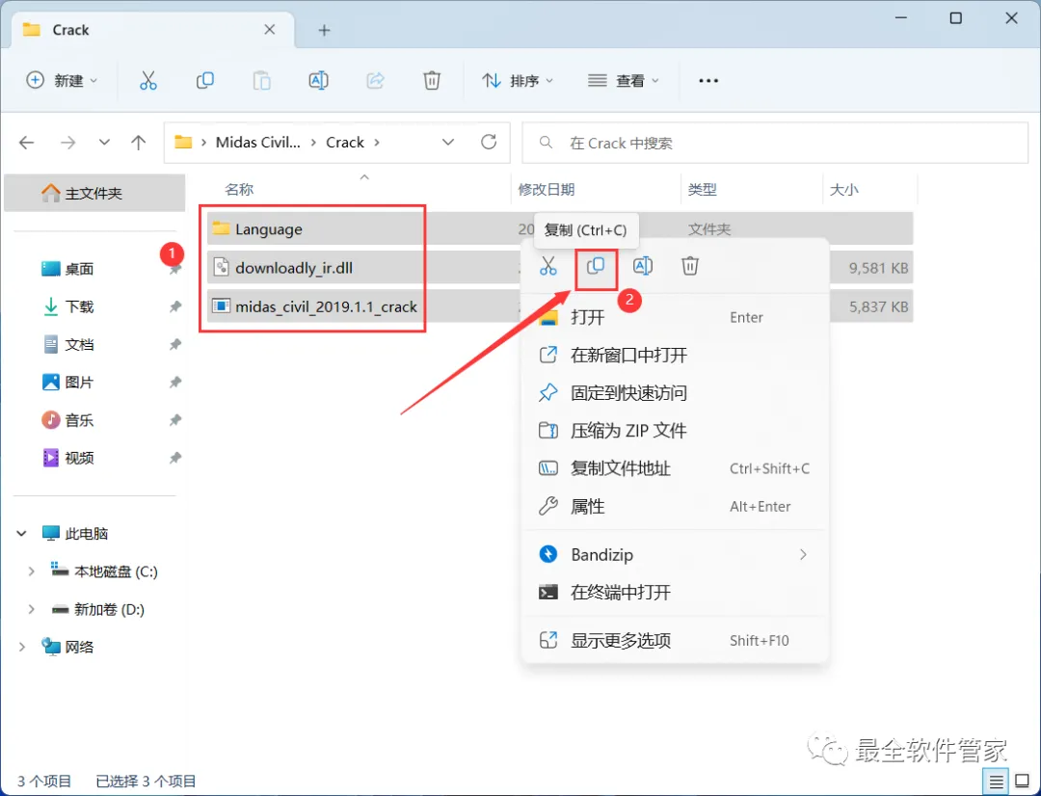Screen dimensions: 1041x796
Task: Click the search box 在 Crack 中搜索
Action: (775, 143)
